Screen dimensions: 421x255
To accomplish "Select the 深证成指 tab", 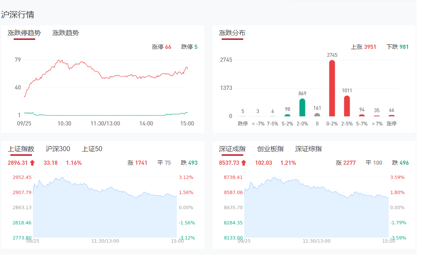I will tap(232, 149).
